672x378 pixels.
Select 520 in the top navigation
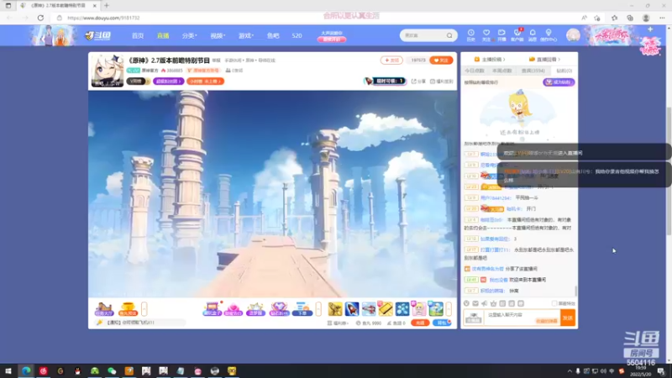[297, 35]
